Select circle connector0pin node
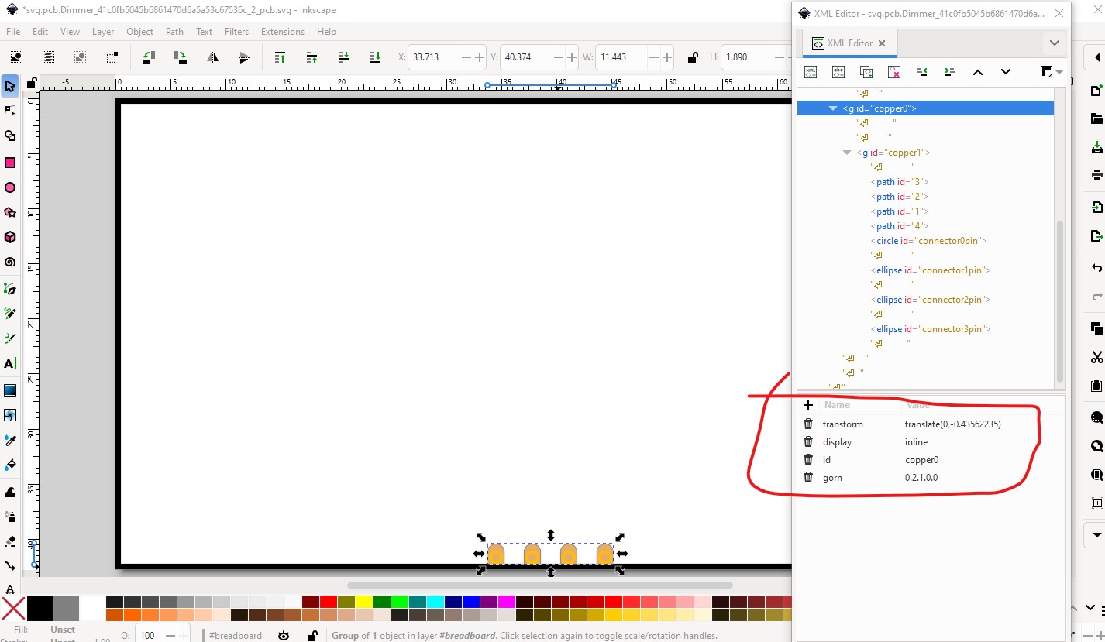 [927, 241]
